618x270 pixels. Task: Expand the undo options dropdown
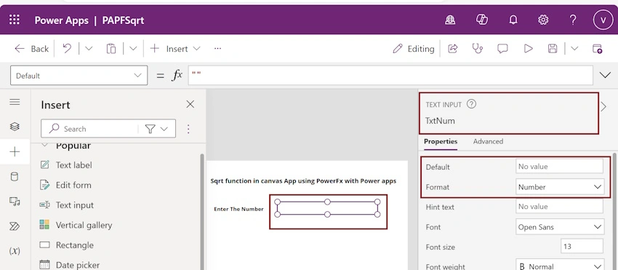(x=89, y=49)
